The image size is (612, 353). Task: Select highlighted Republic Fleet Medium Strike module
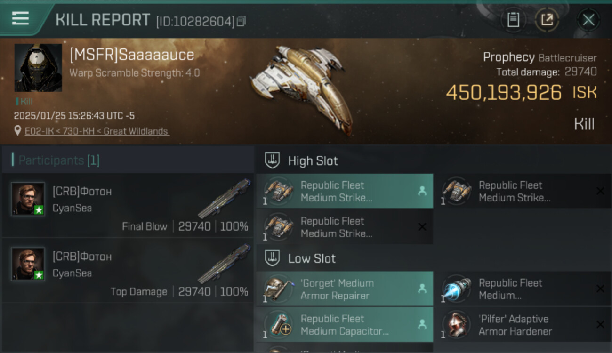(345, 191)
